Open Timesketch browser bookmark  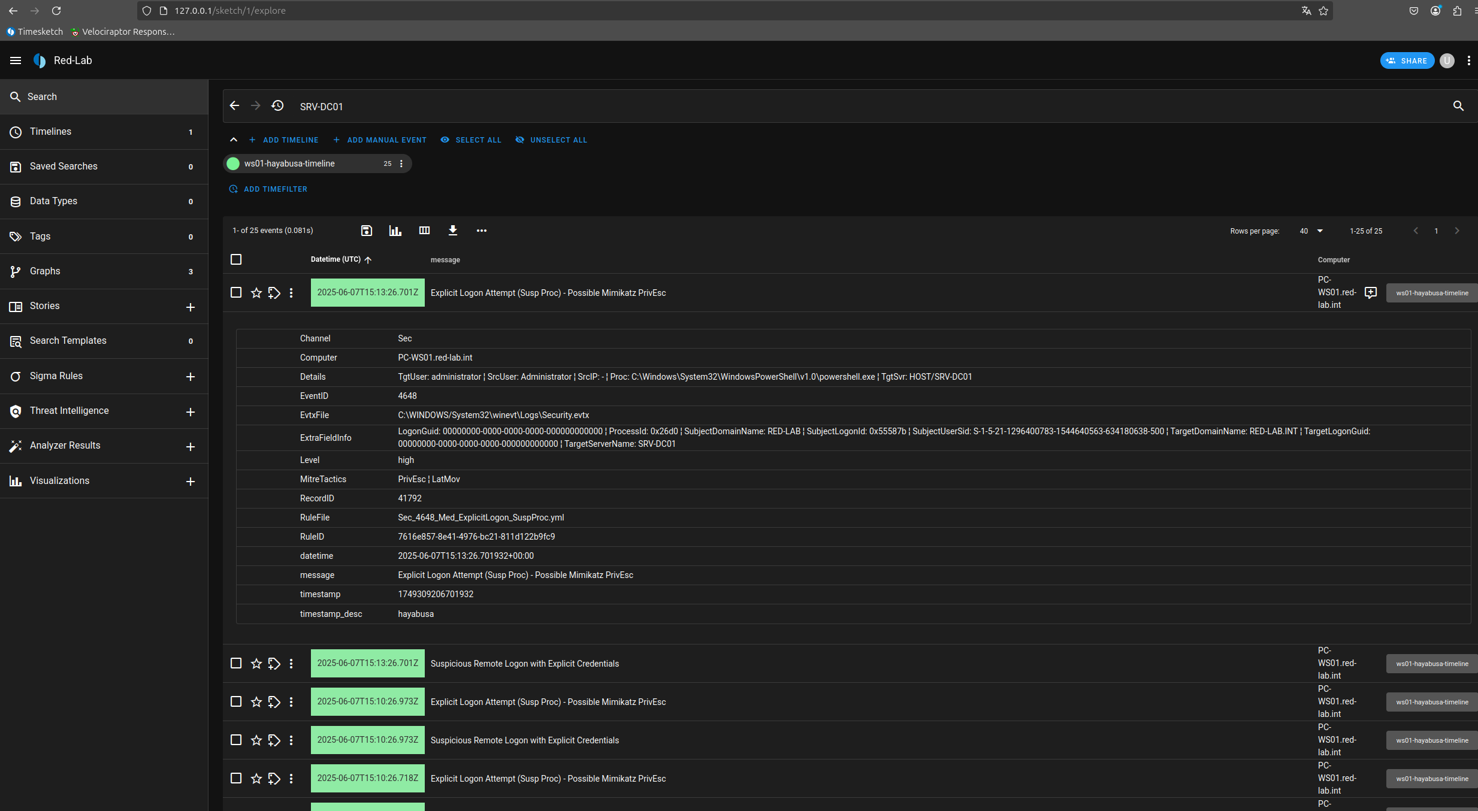[35, 32]
